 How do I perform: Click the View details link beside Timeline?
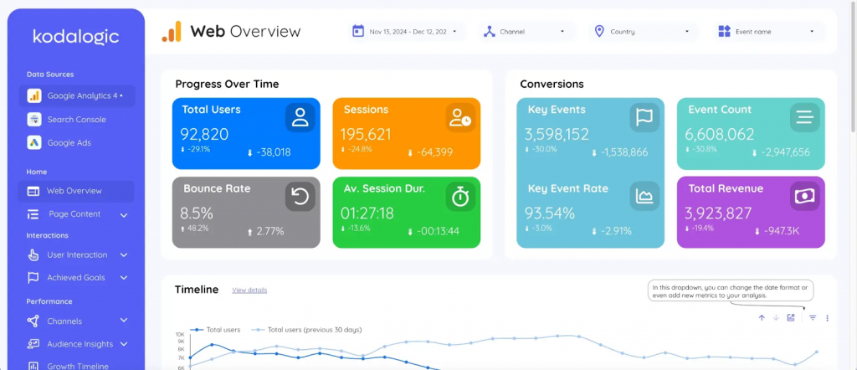249,290
